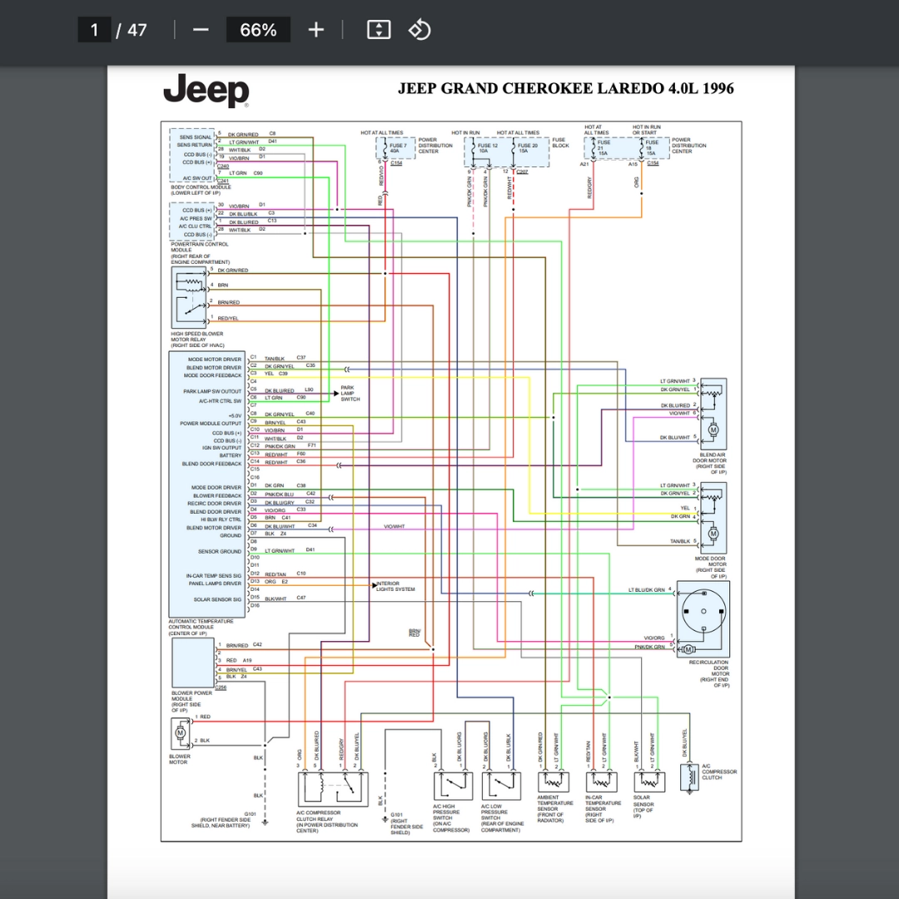Click the SOLAR SENSOR SIG pin label
Image resolution: width=899 pixels, height=899 pixels.
click(217, 599)
